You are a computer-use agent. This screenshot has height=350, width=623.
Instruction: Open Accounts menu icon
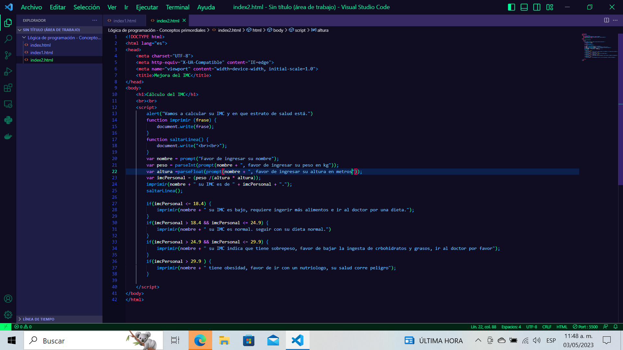[8, 298]
